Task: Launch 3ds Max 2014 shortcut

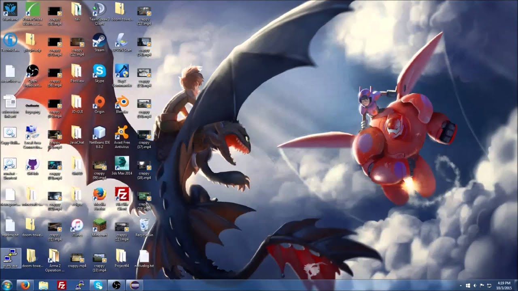Action: click(122, 166)
